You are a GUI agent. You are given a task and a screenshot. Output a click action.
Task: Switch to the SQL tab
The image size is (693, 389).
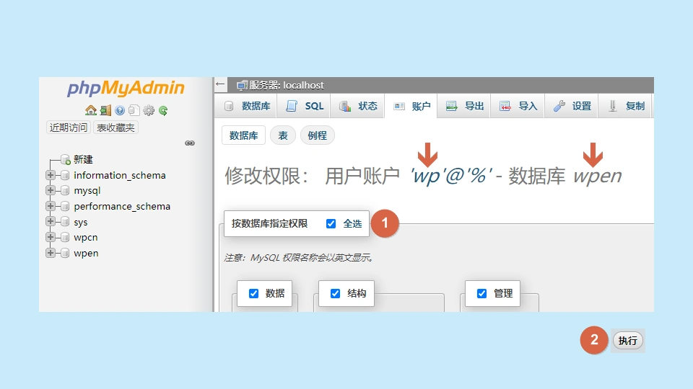click(305, 106)
